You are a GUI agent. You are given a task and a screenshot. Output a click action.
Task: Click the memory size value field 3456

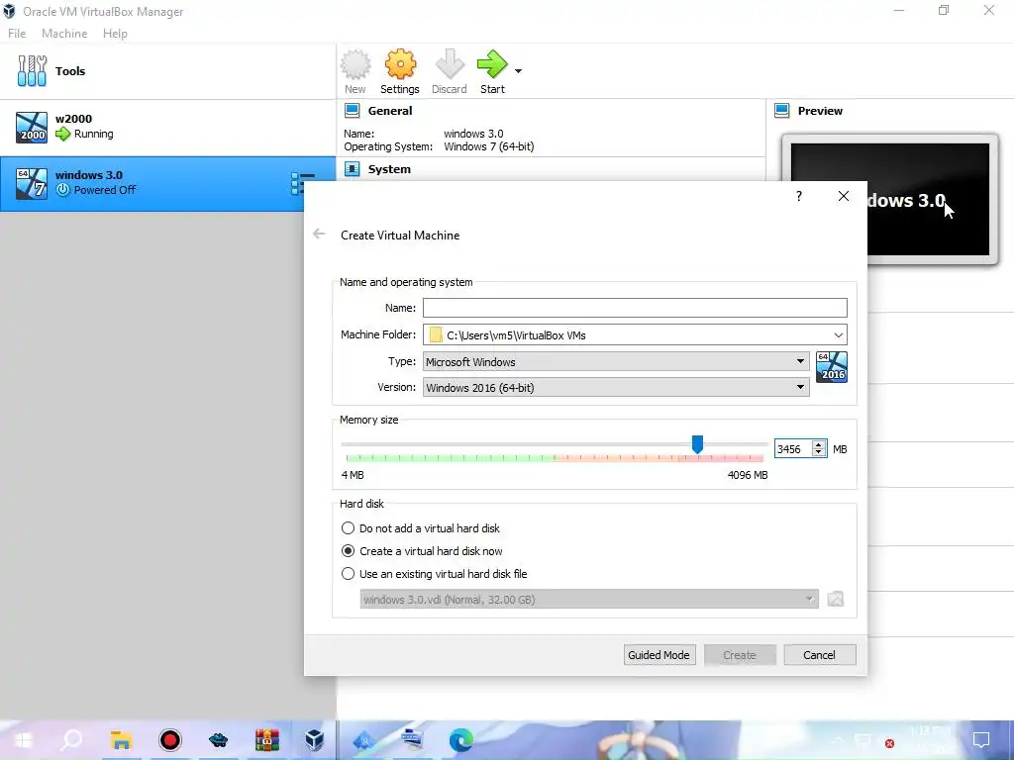click(x=792, y=449)
